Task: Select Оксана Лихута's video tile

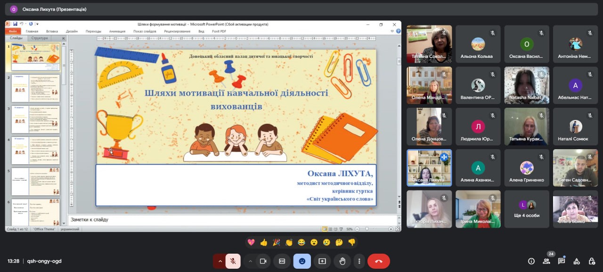Action: click(x=429, y=168)
